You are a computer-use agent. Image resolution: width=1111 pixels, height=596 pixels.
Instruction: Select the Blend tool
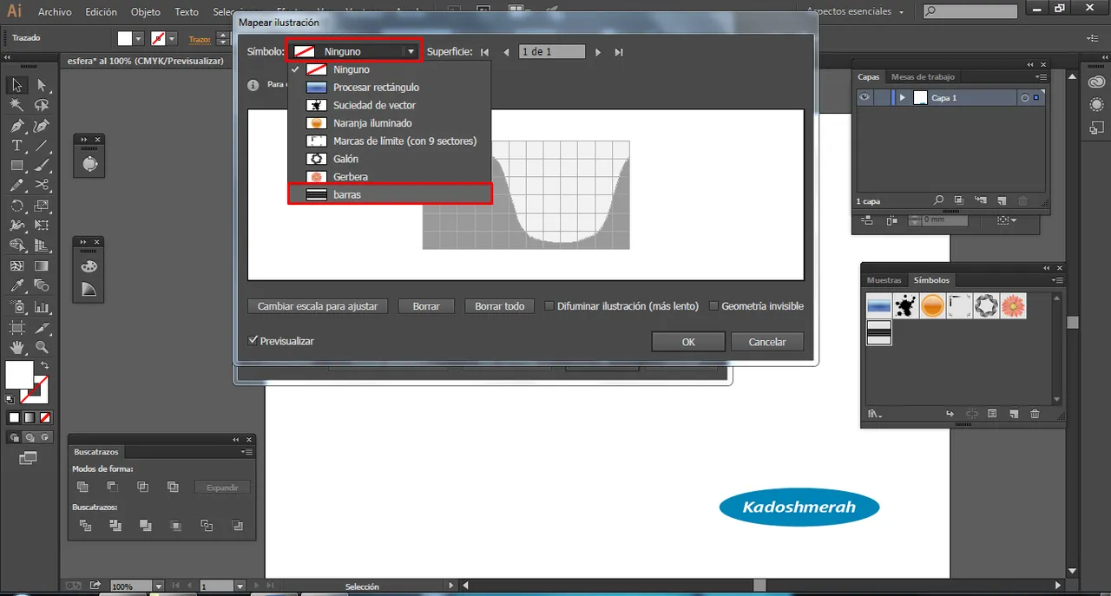41,285
